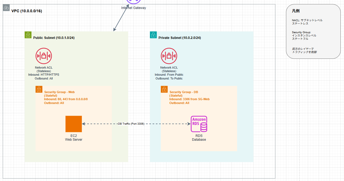
Task: Select the arrow connecting Internet Gateway to subnet
Action: [x=121, y=18]
